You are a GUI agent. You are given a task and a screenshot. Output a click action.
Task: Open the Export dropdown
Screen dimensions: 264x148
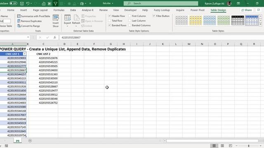(67, 26)
